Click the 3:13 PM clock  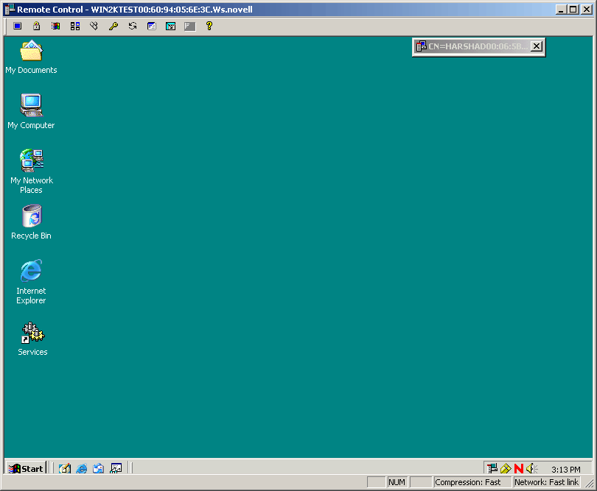(x=566, y=470)
